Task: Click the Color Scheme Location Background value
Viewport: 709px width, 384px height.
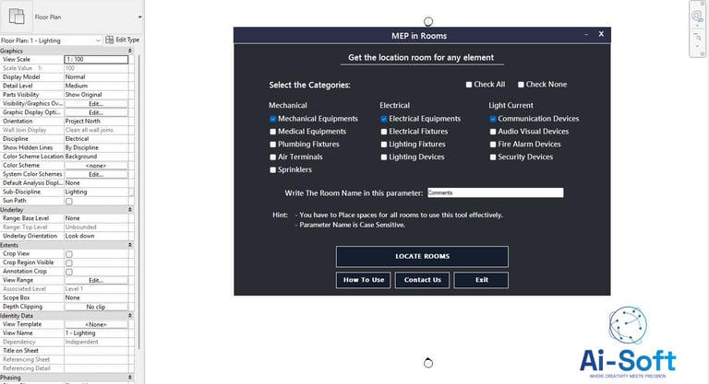Action: [x=96, y=157]
